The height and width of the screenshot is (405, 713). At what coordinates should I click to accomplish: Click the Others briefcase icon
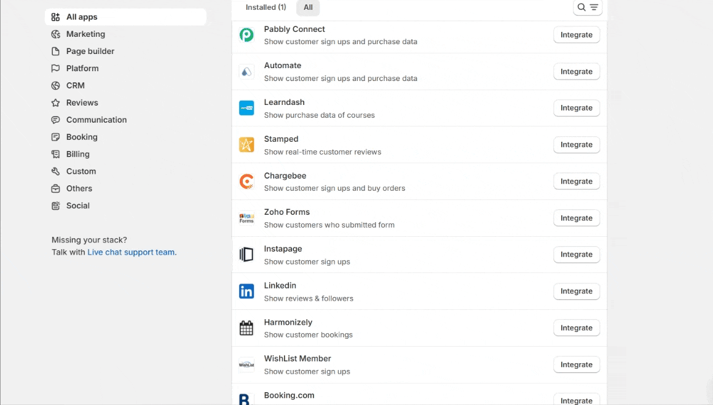55,188
